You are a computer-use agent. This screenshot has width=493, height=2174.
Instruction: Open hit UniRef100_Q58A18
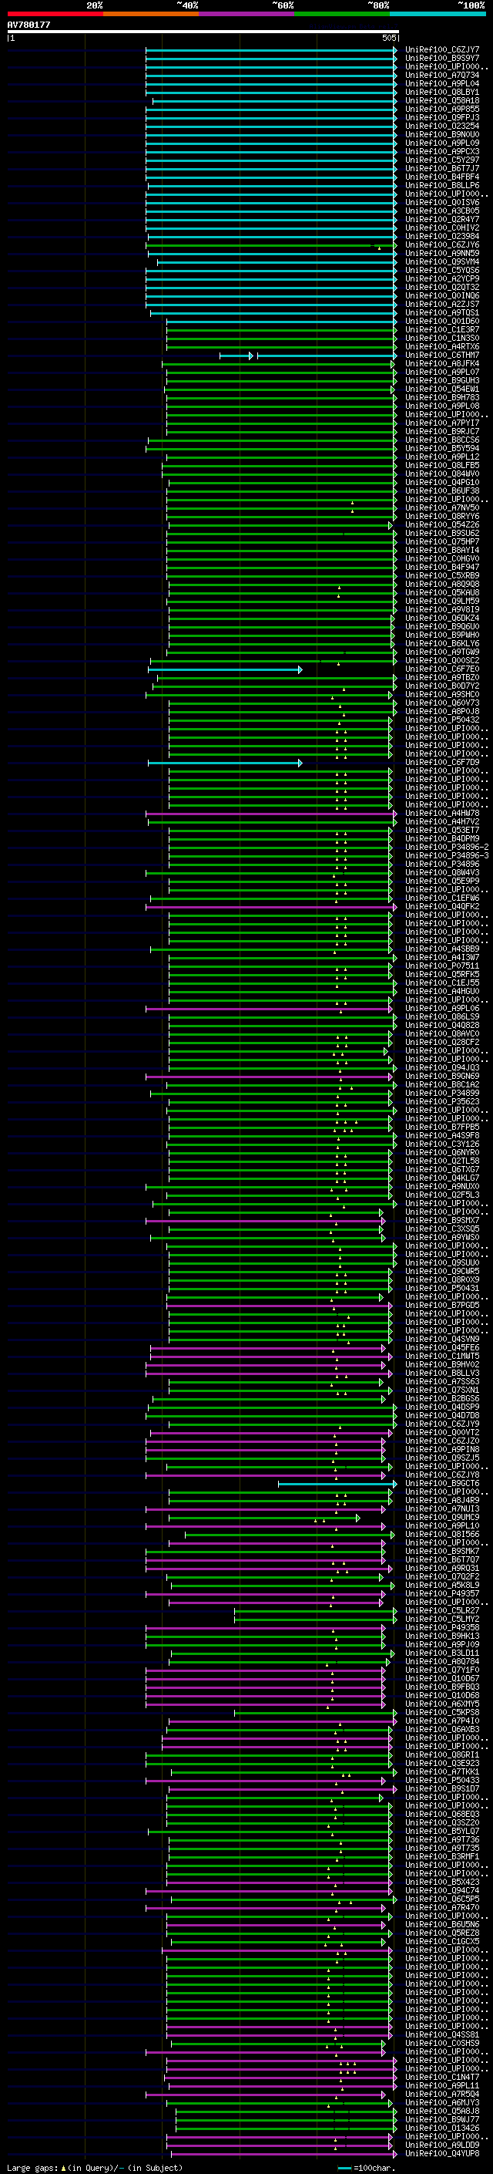coord(442,100)
